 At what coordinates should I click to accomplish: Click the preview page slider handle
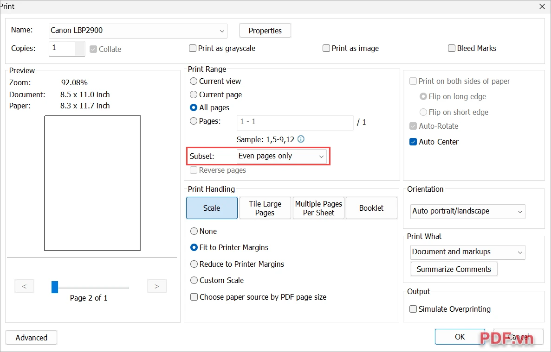coord(54,287)
